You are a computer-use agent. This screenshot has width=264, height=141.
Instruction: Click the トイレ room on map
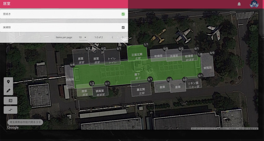coord(112,57)
